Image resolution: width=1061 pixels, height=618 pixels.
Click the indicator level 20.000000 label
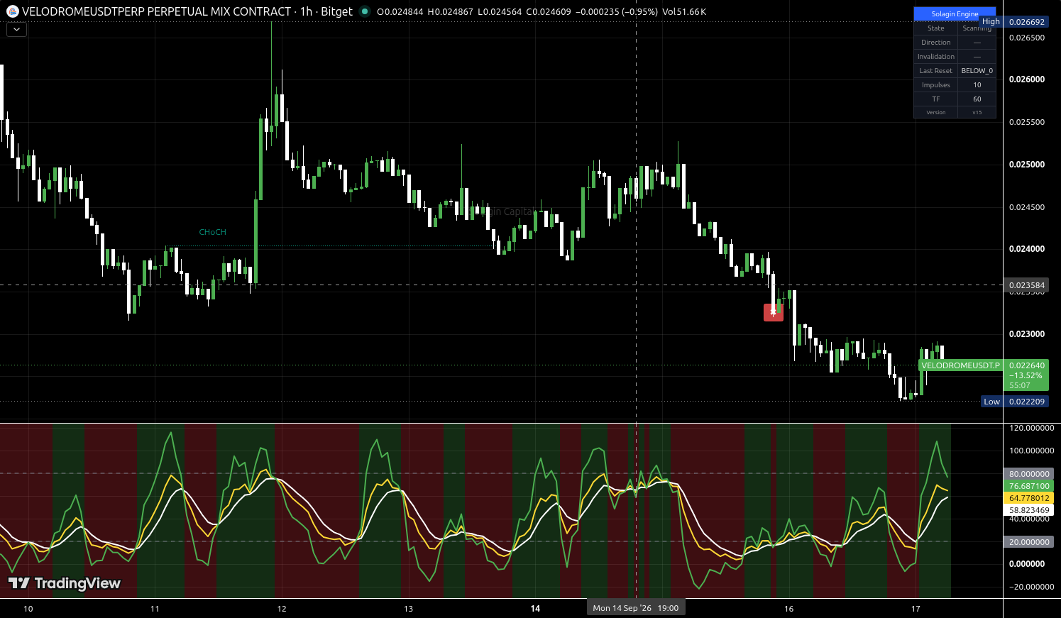[1029, 542]
